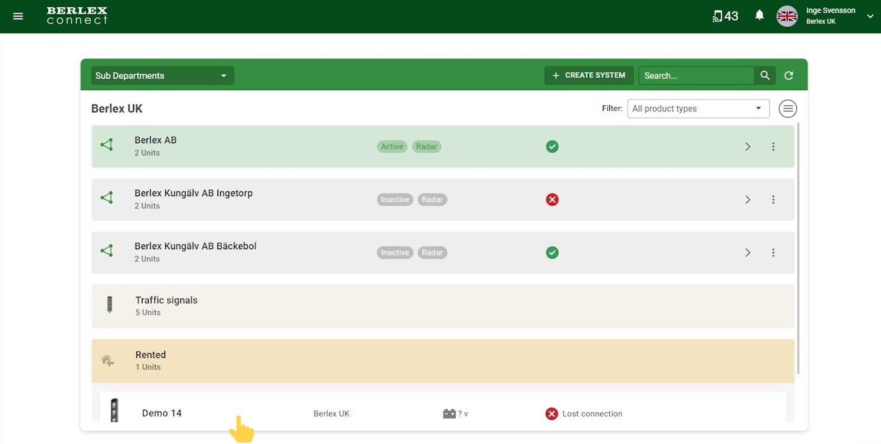Click the UK flag language selector
This screenshot has width=881, height=444.
(787, 16)
